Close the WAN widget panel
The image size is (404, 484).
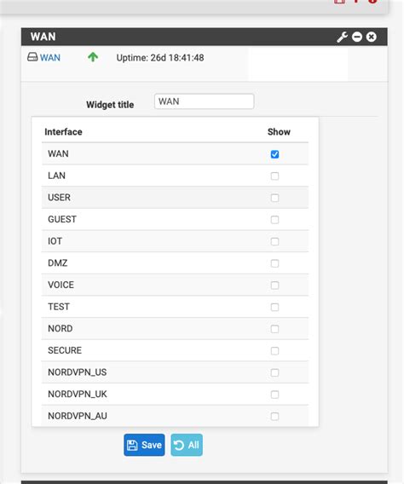pyautogui.click(x=371, y=37)
